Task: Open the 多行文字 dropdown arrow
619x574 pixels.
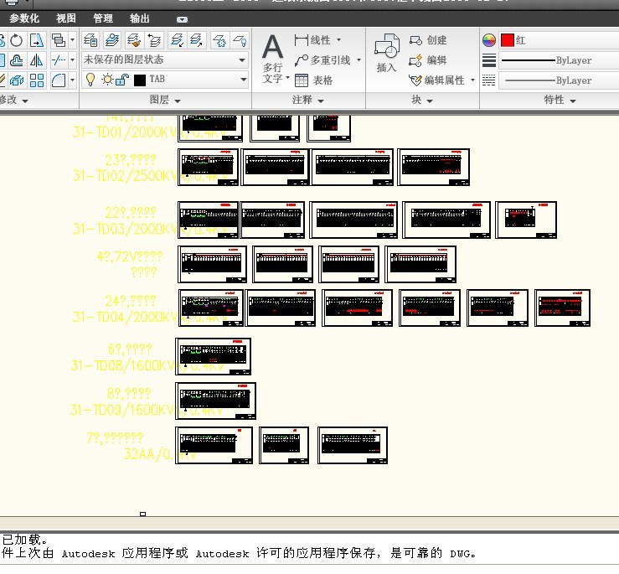Action: [287, 78]
